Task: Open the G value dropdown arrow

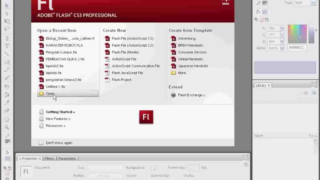Action: (282, 35)
